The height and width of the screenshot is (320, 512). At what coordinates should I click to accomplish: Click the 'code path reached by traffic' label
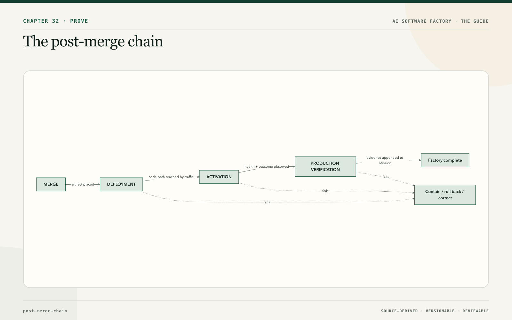click(x=171, y=177)
